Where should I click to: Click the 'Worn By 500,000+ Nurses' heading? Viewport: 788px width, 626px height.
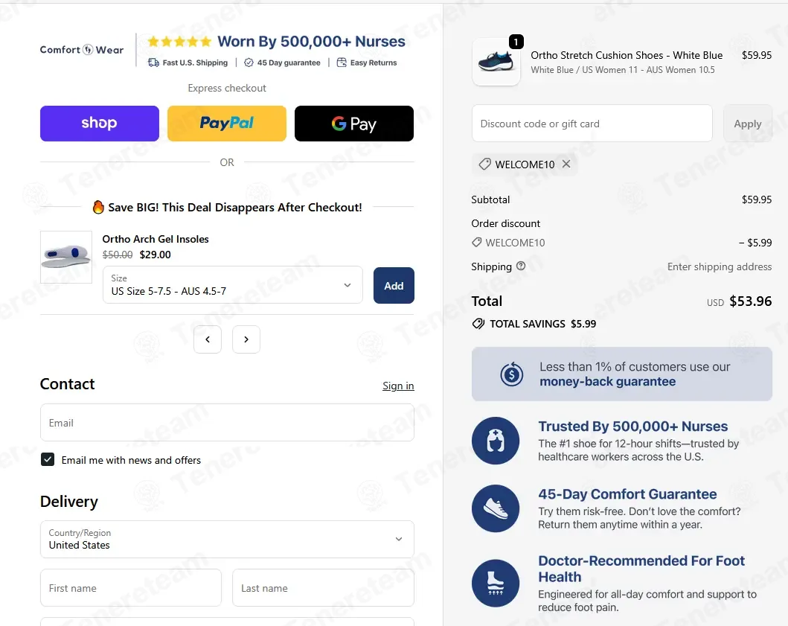311,41
